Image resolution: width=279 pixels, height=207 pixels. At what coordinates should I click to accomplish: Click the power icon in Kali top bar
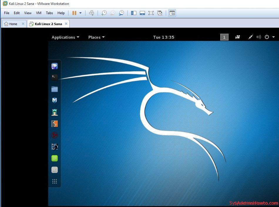pyautogui.click(x=267, y=37)
